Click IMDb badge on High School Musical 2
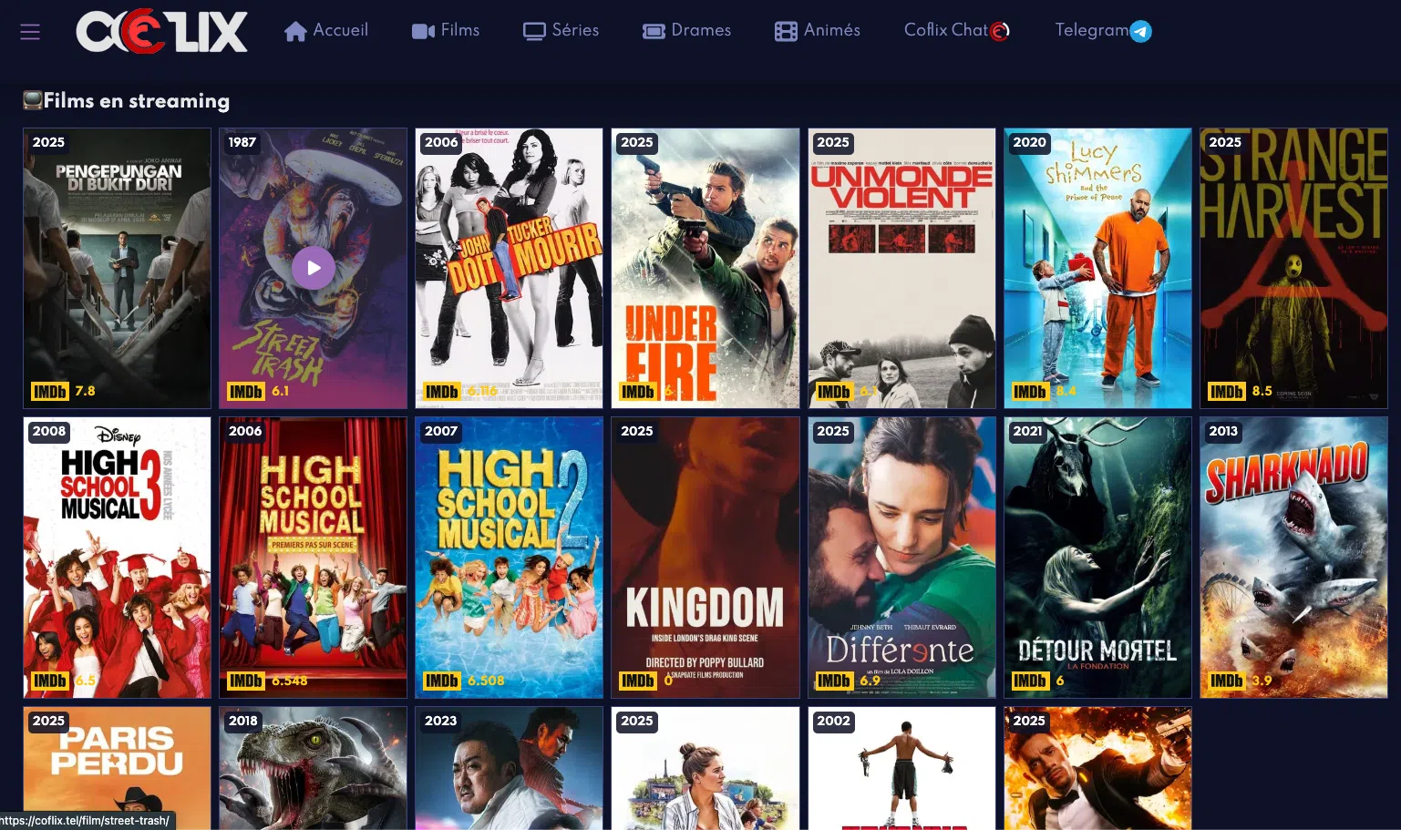The image size is (1401, 830). [442, 681]
